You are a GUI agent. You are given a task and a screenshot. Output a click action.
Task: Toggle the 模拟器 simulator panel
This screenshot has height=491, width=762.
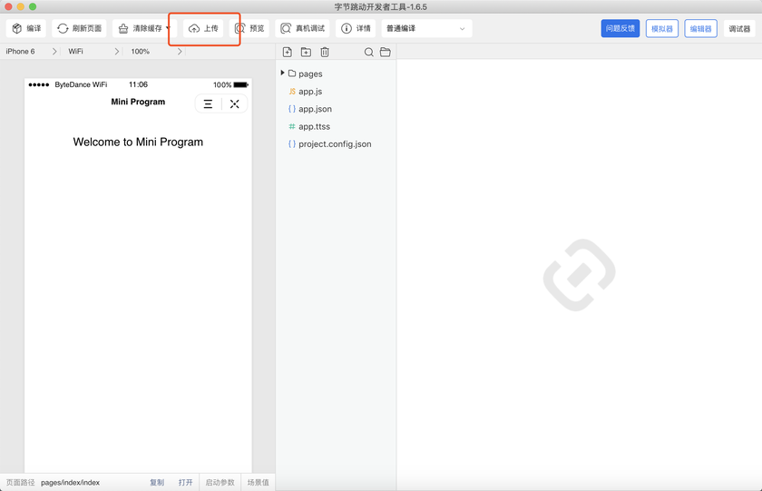coord(662,28)
